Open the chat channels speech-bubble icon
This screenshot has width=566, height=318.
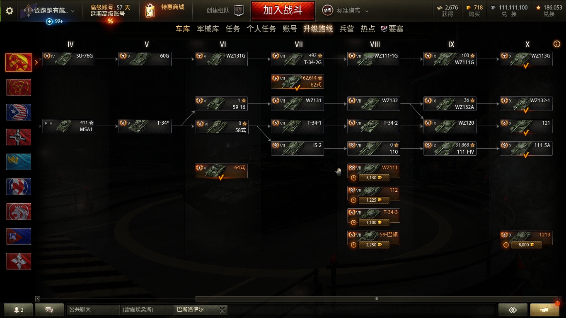click(49, 310)
